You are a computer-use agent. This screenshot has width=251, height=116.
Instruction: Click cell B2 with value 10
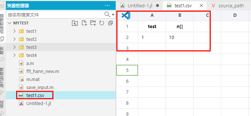click(x=180, y=38)
